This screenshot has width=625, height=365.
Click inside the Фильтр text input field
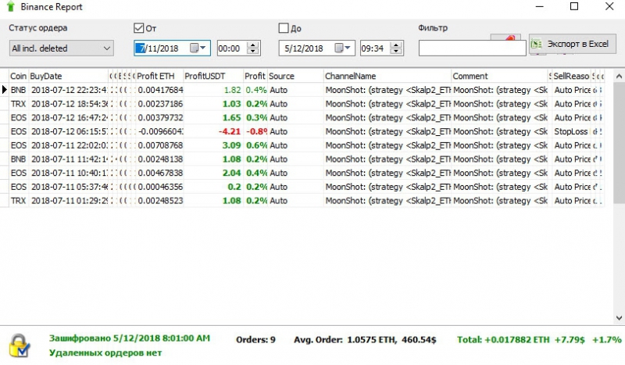473,48
